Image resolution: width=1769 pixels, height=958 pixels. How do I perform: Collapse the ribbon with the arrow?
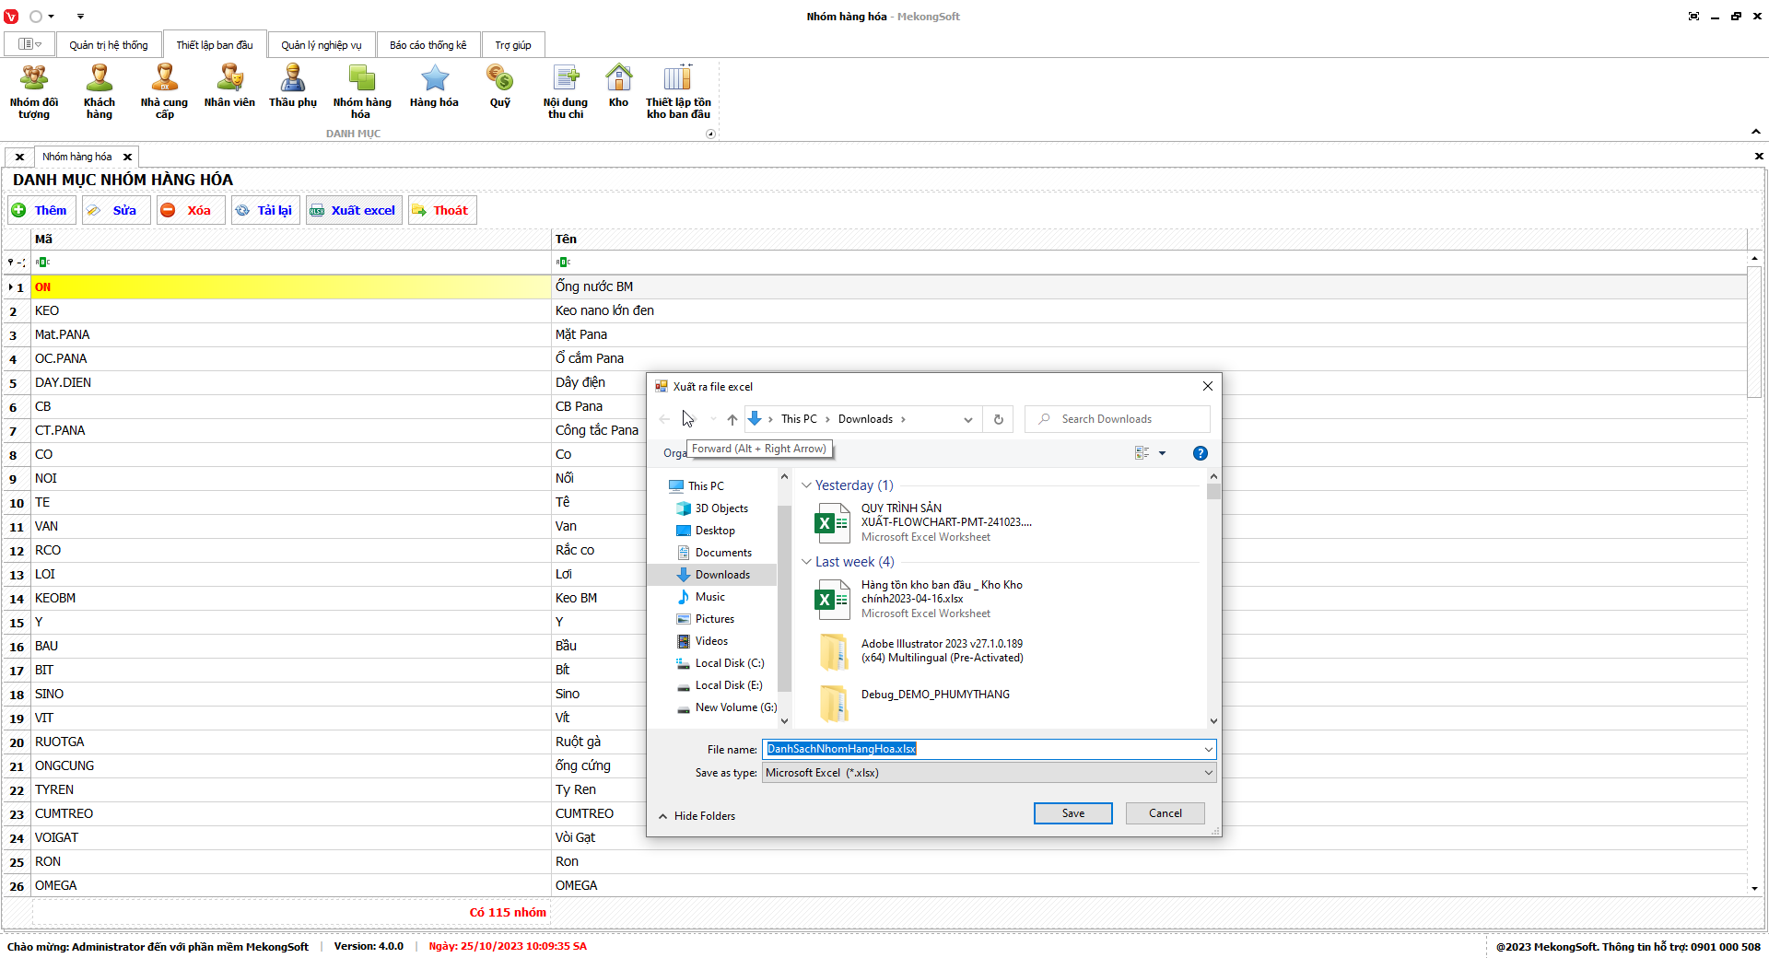click(1756, 132)
